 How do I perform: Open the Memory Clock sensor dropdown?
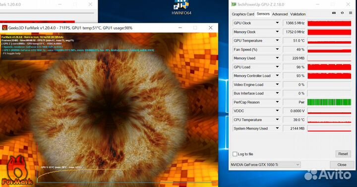(277, 32)
